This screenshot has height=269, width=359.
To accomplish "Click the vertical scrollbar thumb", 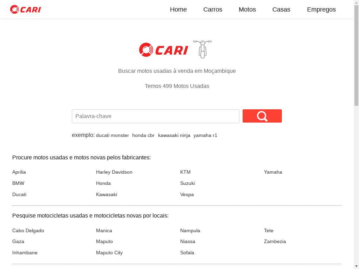I will (x=356, y=55).
